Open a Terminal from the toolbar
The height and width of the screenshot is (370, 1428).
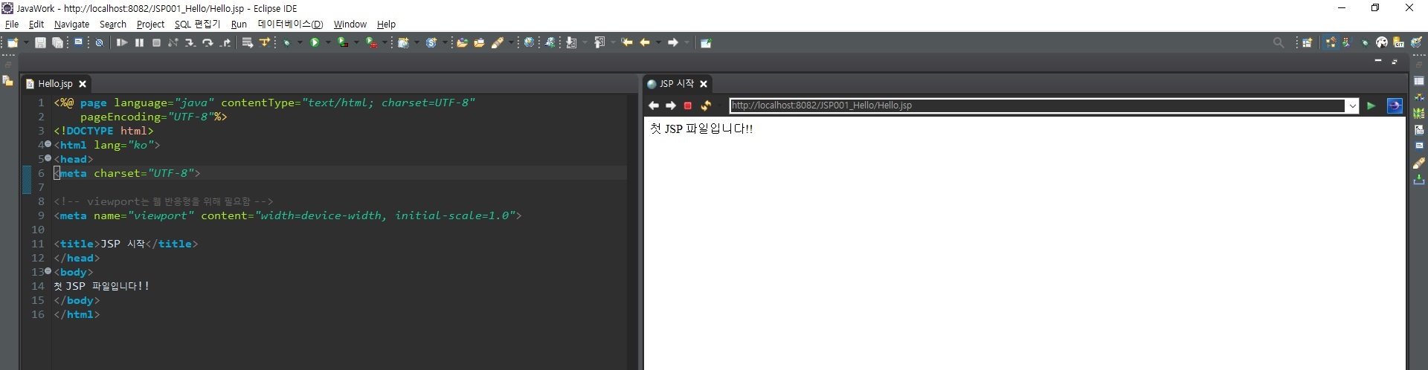tap(78, 42)
